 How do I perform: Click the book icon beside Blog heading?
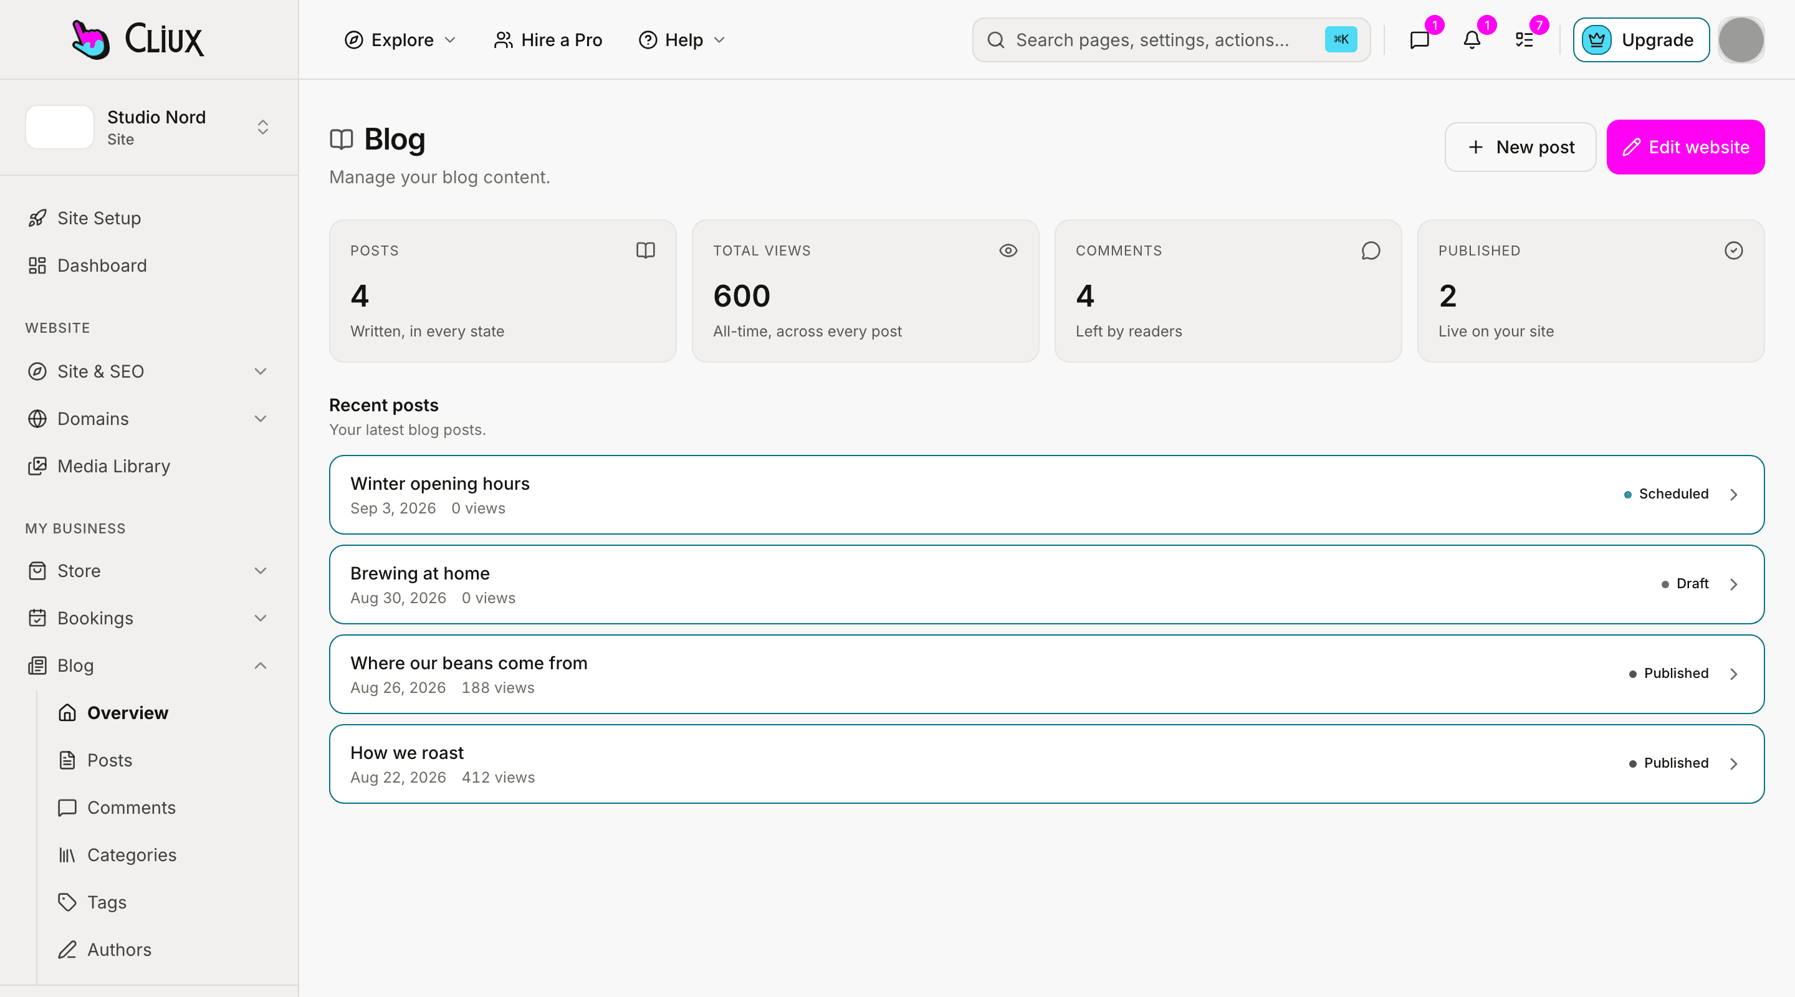point(342,140)
